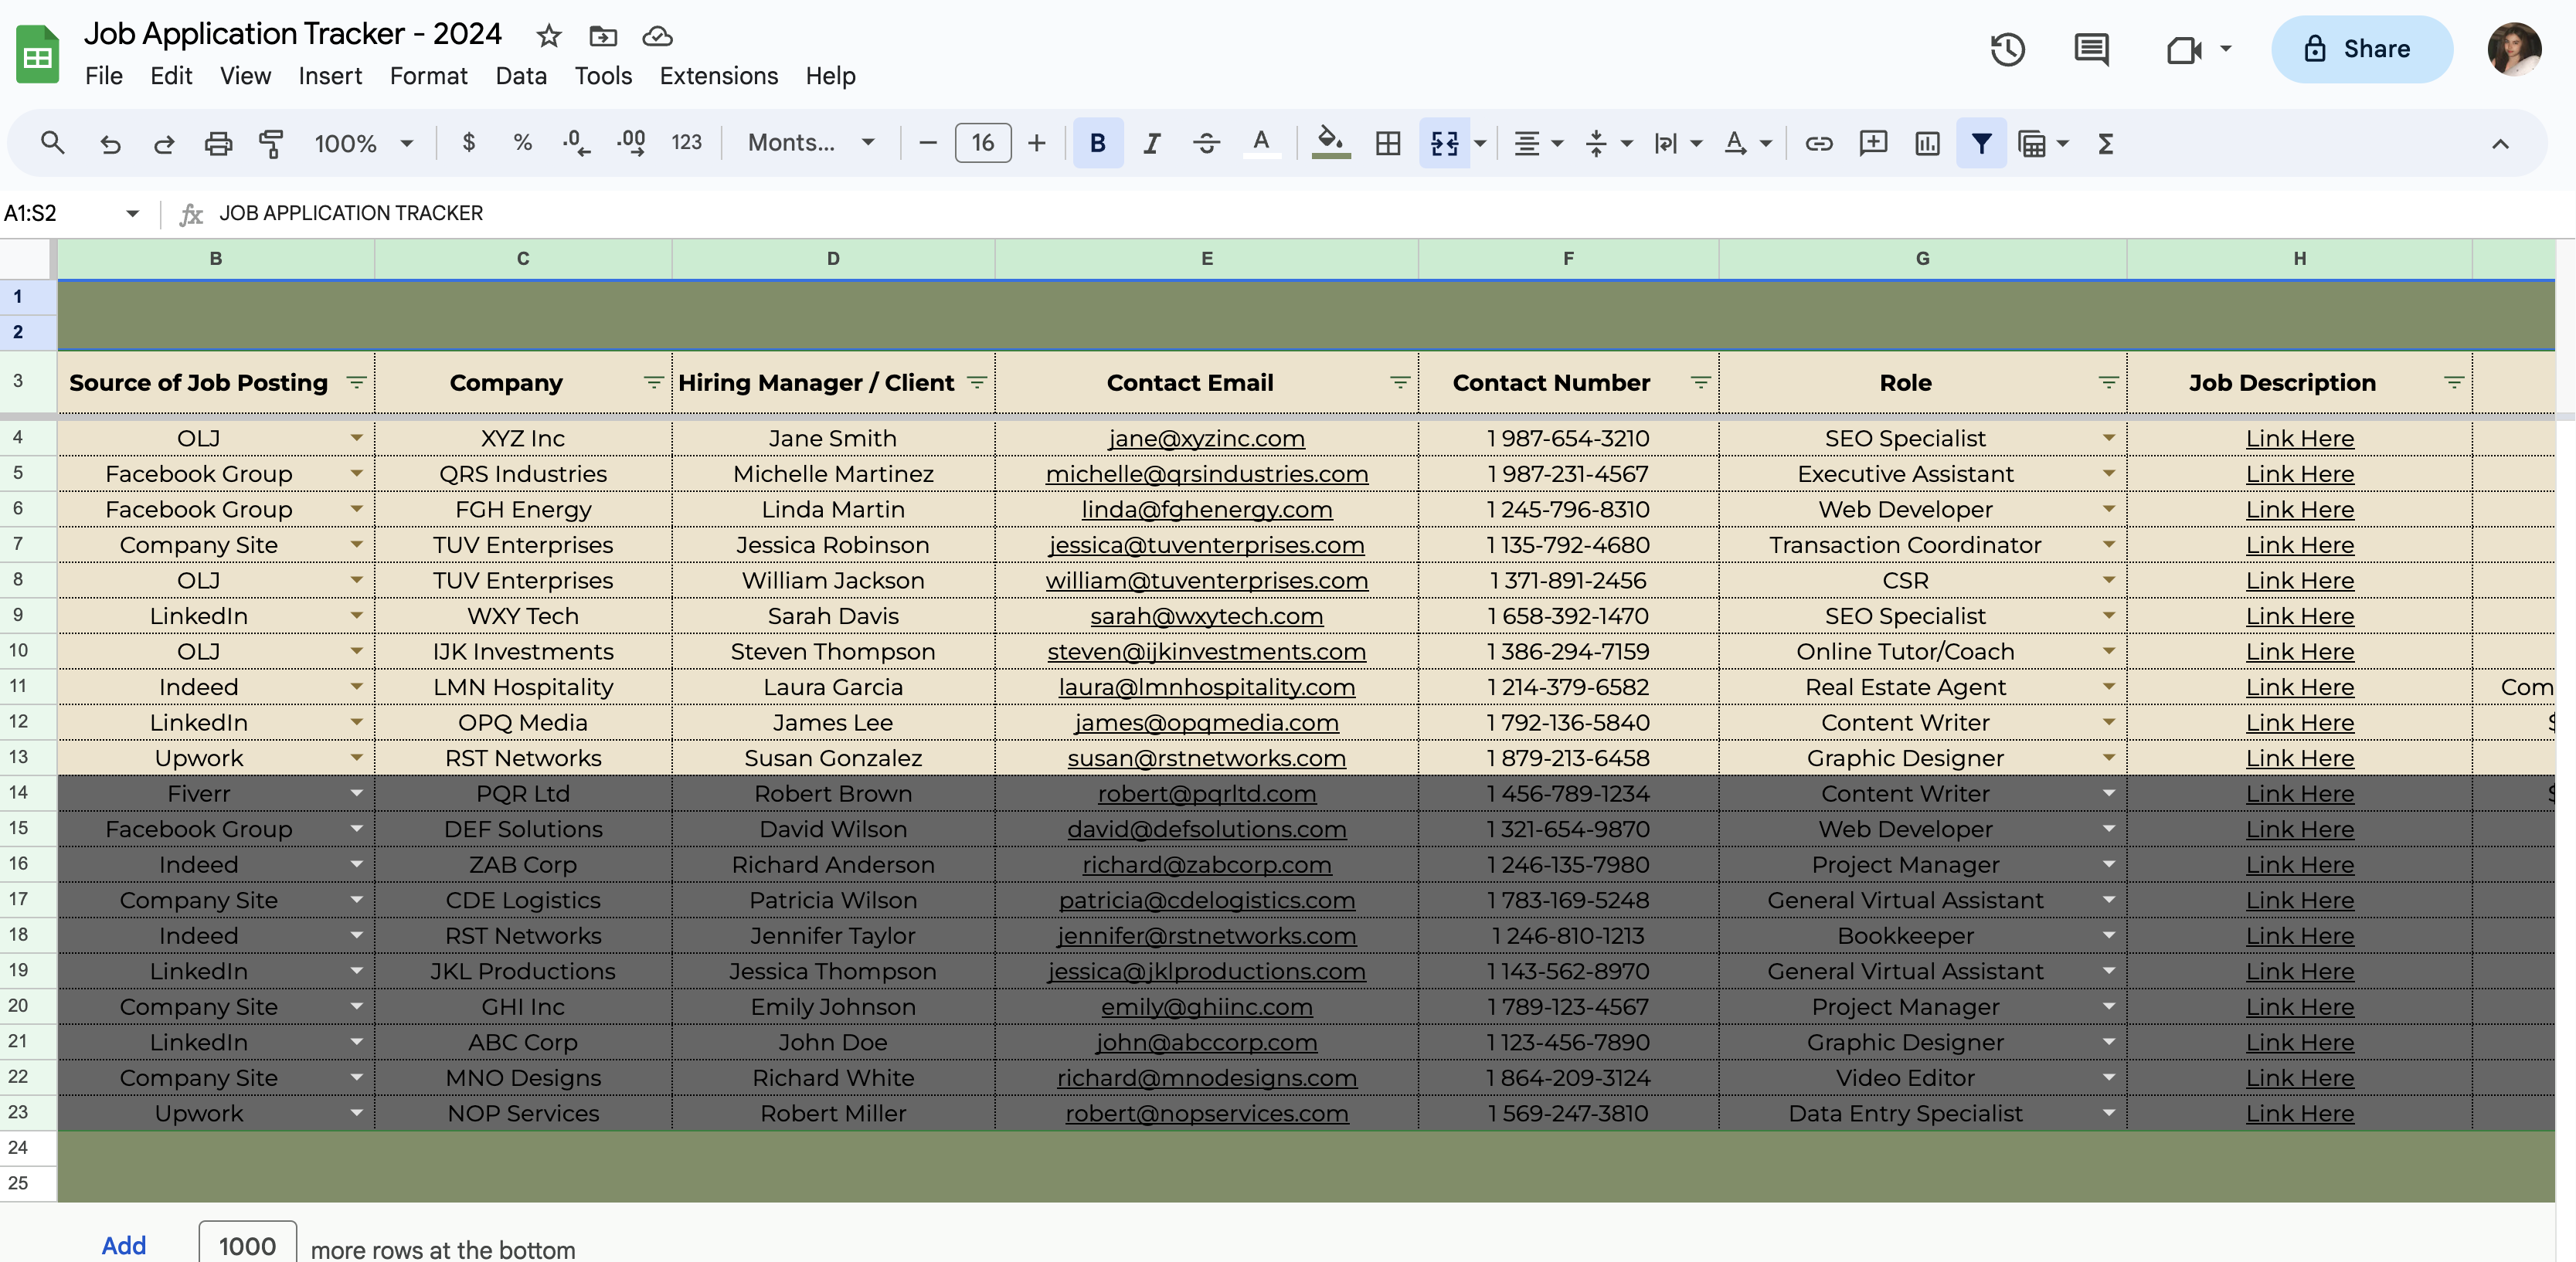Expand source dropdown in XYZ Inc row
Viewport: 2576px width, 1262px height.
[x=356, y=438]
